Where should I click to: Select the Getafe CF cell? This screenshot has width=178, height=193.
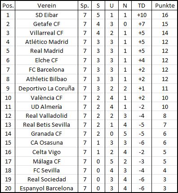[46, 24]
